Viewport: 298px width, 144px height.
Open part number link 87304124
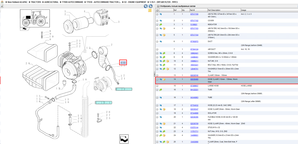194,49
